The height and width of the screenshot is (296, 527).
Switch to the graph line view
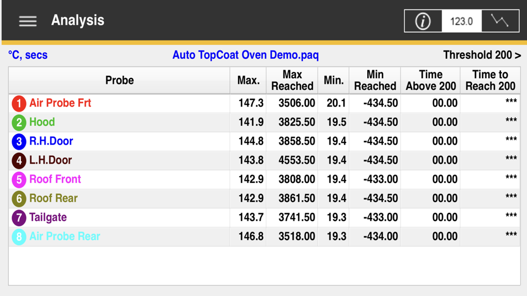500,21
